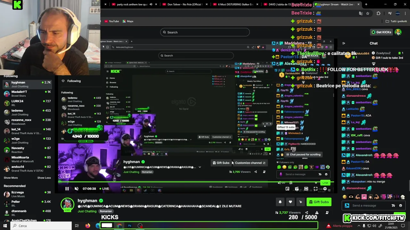Screen dimensions: 410x230
Task: Open Tutti i preferiti bookmarks folder
Action: 396,21
